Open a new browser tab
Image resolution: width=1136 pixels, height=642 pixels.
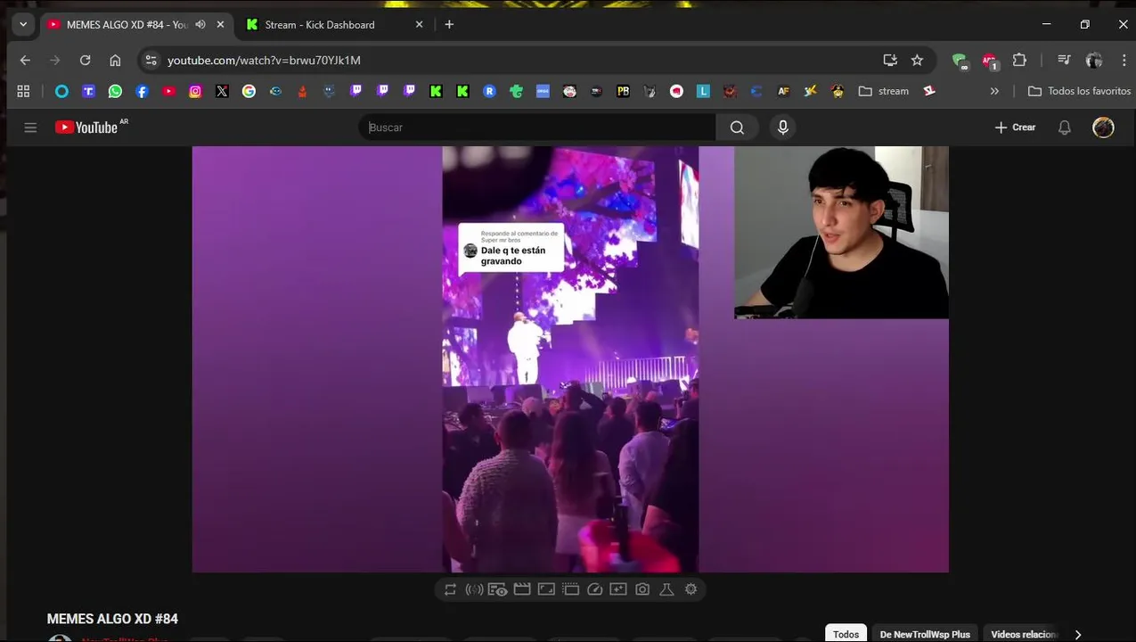pyautogui.click(x=449, y=25)
